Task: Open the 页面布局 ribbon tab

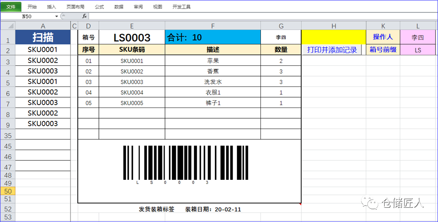Action: 75,7
